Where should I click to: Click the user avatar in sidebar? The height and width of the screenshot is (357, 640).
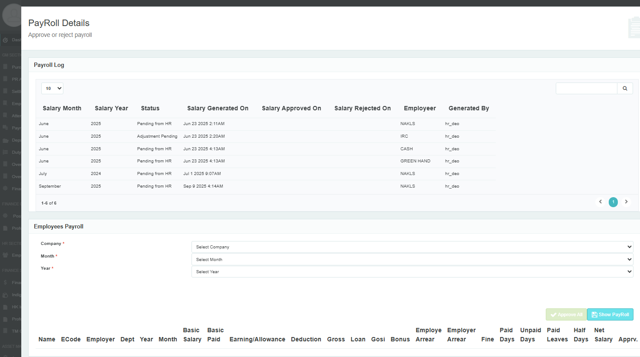[12, 16]
